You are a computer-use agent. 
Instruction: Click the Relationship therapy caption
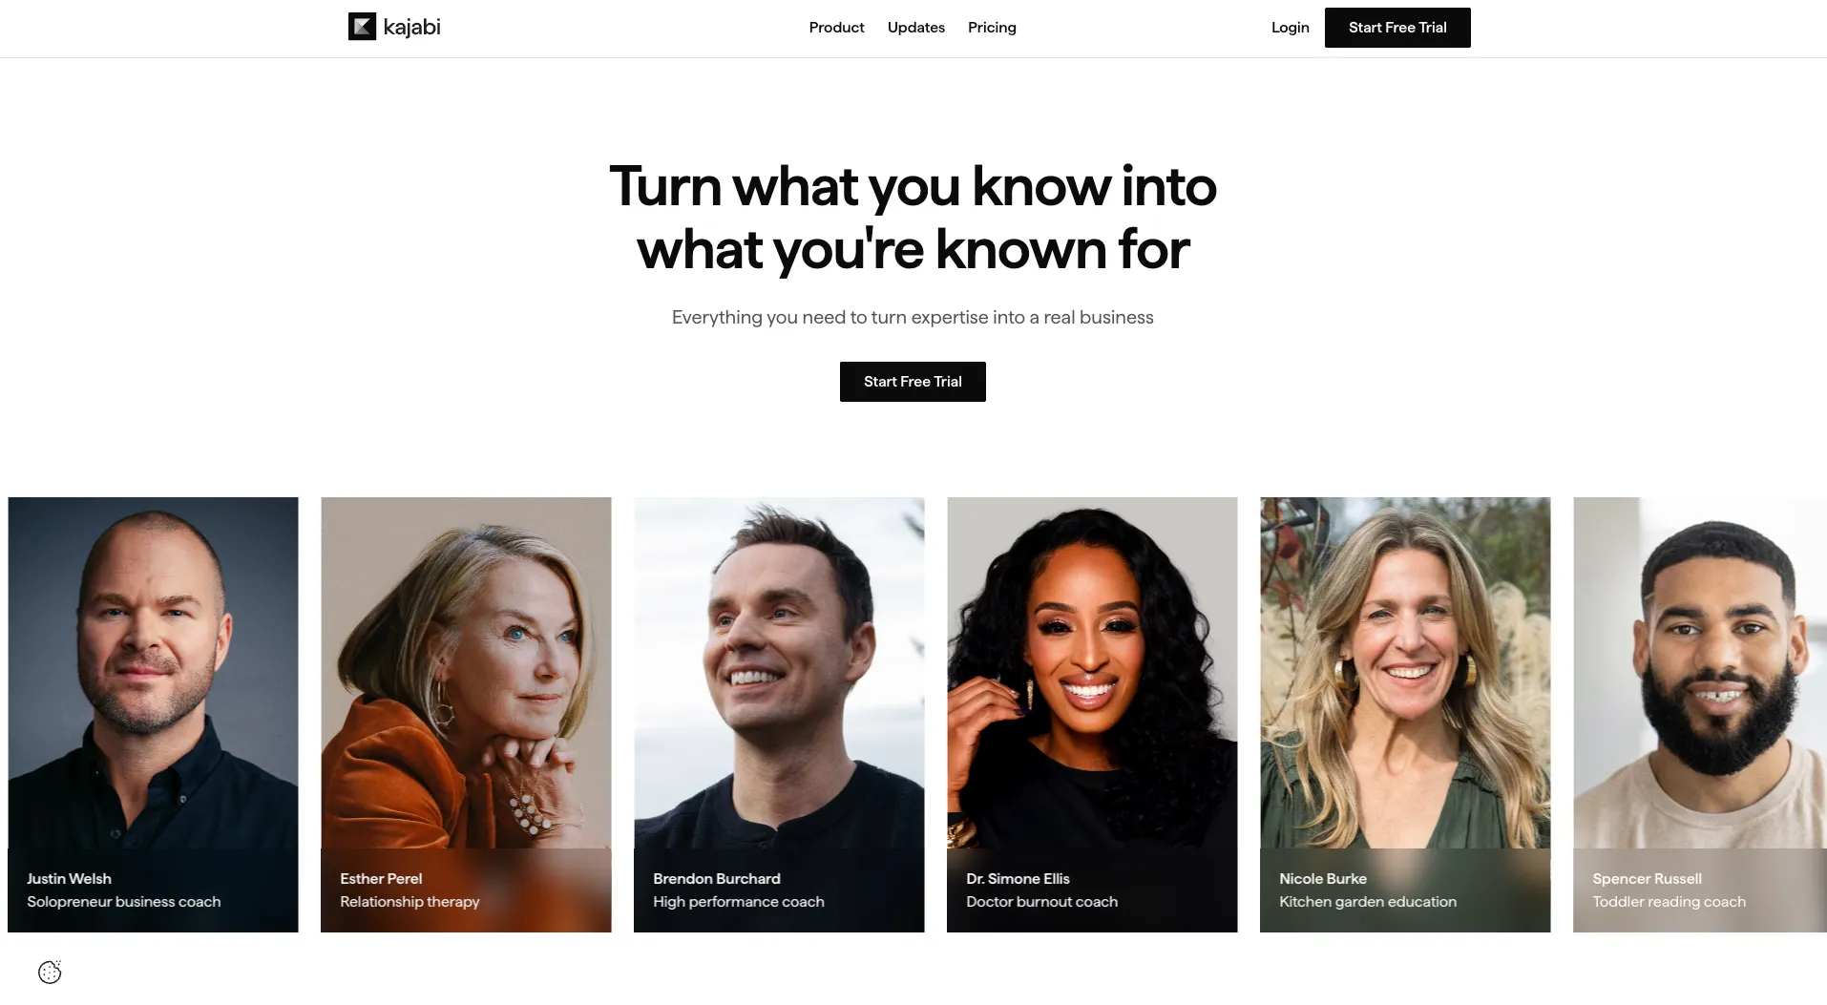[409, 902]
